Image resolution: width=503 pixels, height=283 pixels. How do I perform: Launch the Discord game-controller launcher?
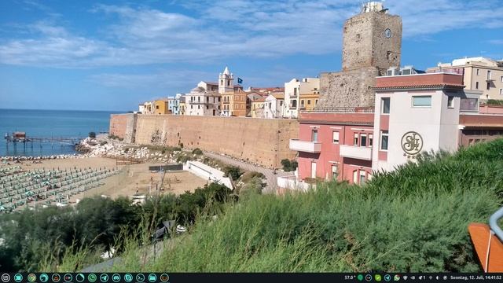(116, 277)
